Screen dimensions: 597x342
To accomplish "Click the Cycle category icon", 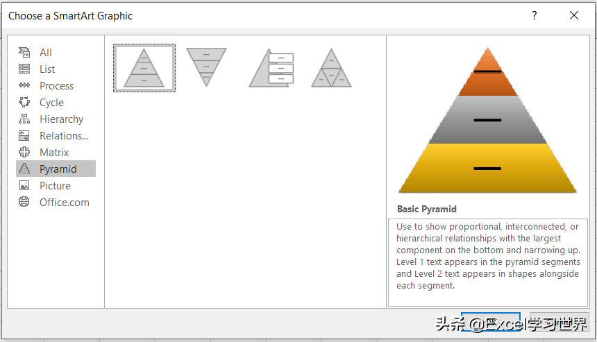I will (24, 102).
